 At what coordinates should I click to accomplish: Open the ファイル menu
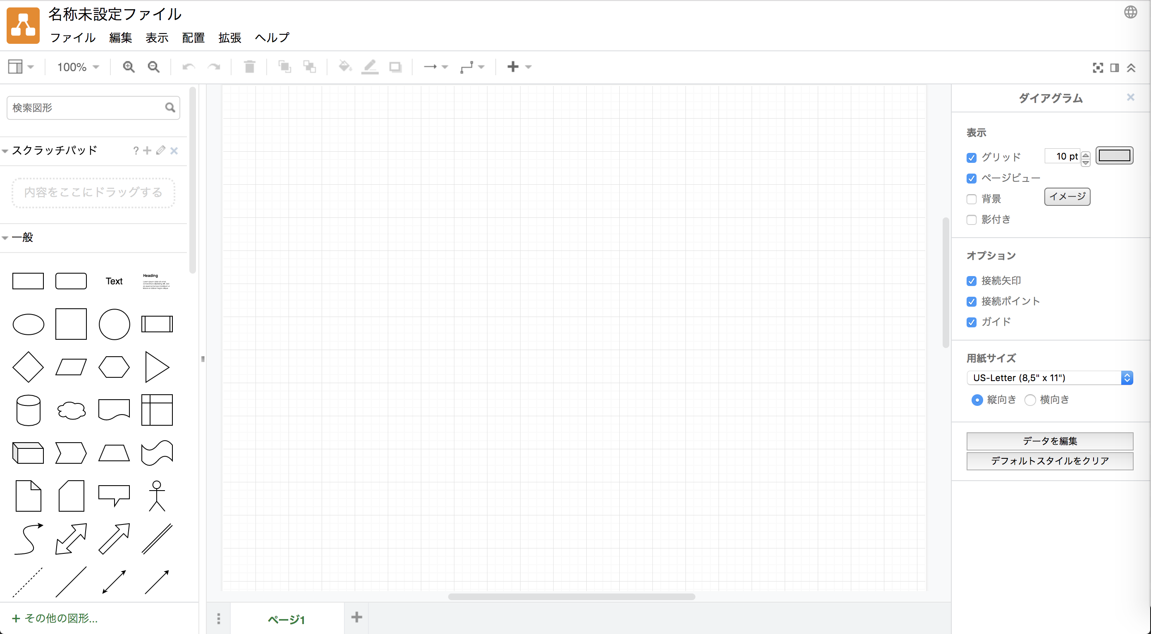pyautogui.click(x=73, y=38)
